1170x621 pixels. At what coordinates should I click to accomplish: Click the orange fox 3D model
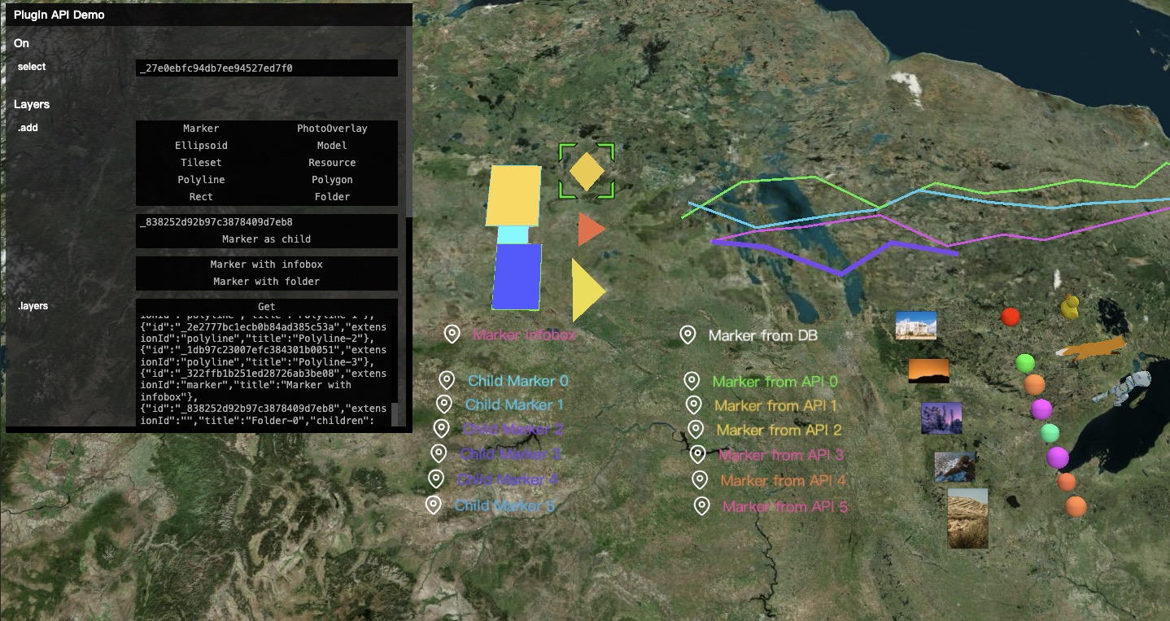1091,348
